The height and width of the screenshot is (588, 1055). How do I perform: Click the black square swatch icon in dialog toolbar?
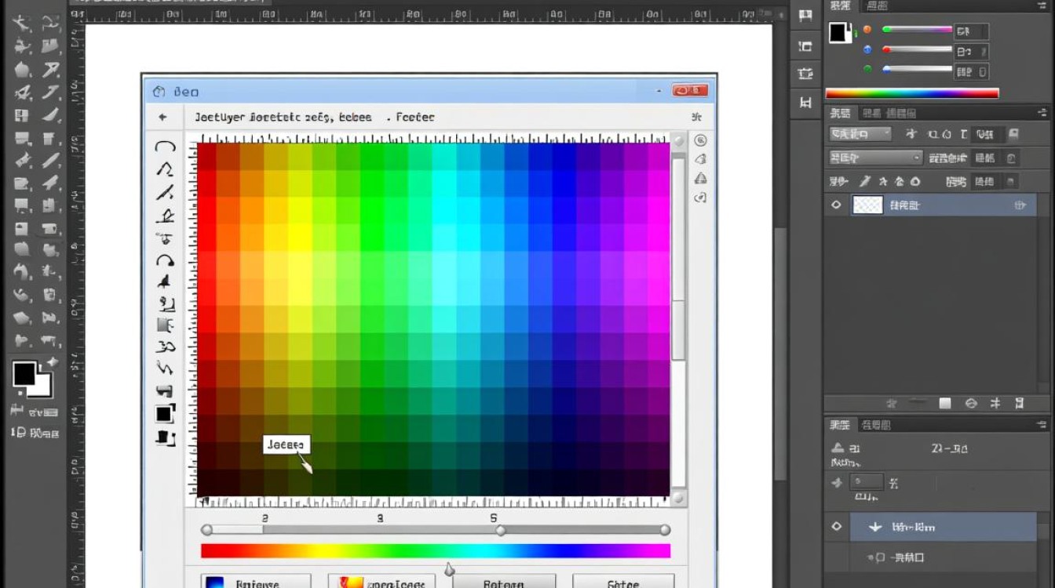164,414
